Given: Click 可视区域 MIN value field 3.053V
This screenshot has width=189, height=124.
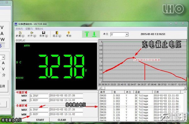Looking at the screenshot, I should 39,100.
